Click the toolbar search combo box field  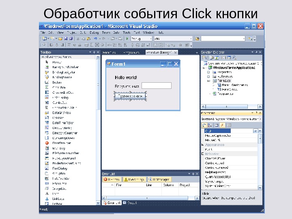[x=223, y=39]
